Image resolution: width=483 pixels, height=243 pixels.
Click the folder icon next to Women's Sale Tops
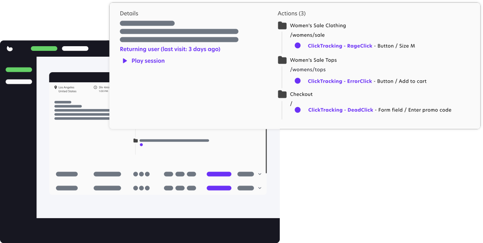[282, 60]
